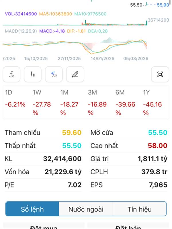Viewport: 172px width, 229px height.
Task: Select the pencil drawing tool
Action: 75,74
